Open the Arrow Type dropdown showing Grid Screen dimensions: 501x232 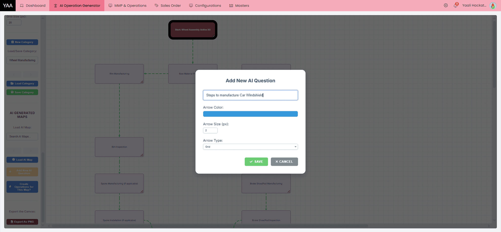click(250, 147)
